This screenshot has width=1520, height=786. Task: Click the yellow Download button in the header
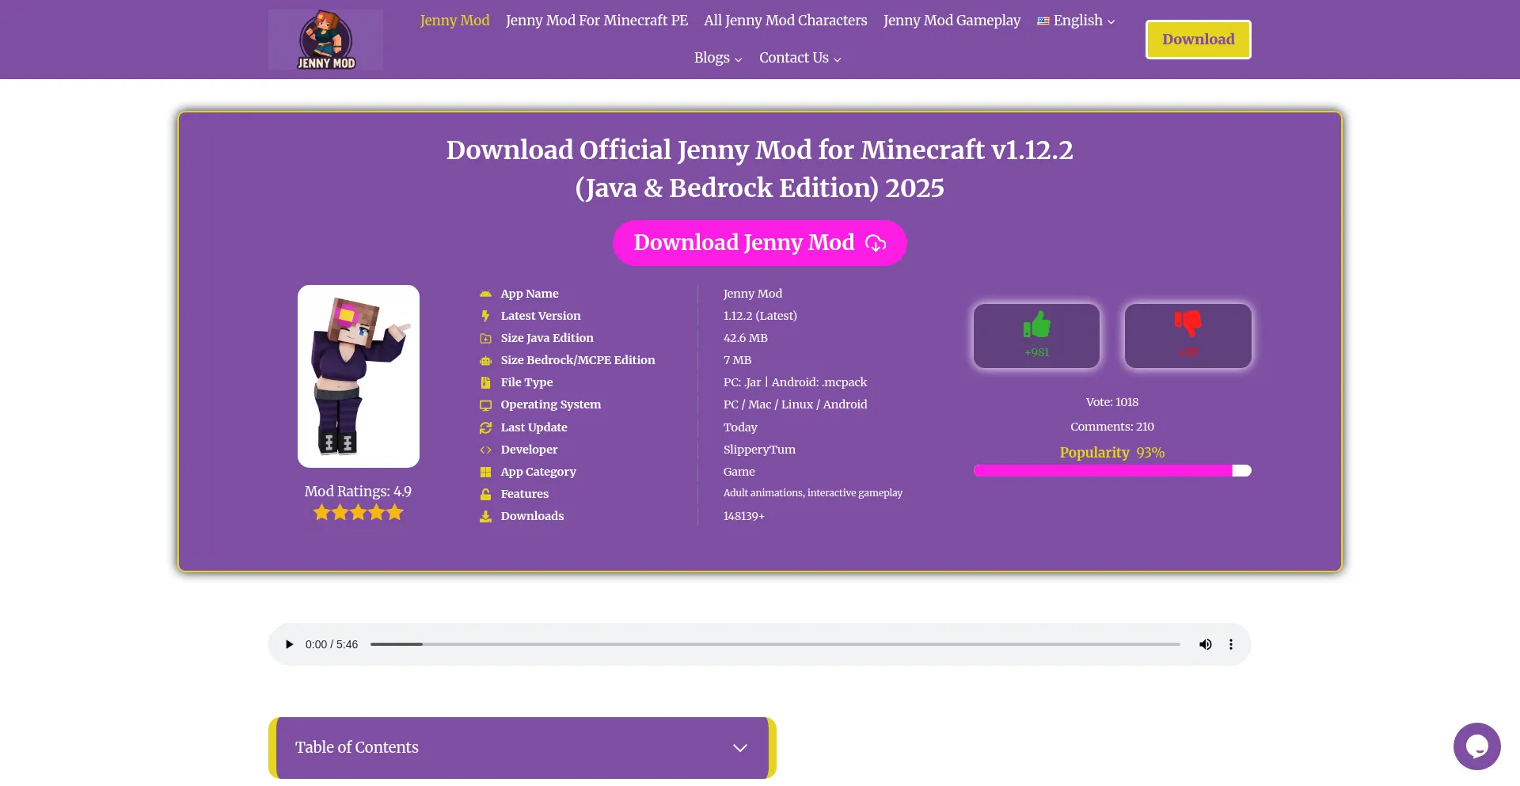point(1198,38)
